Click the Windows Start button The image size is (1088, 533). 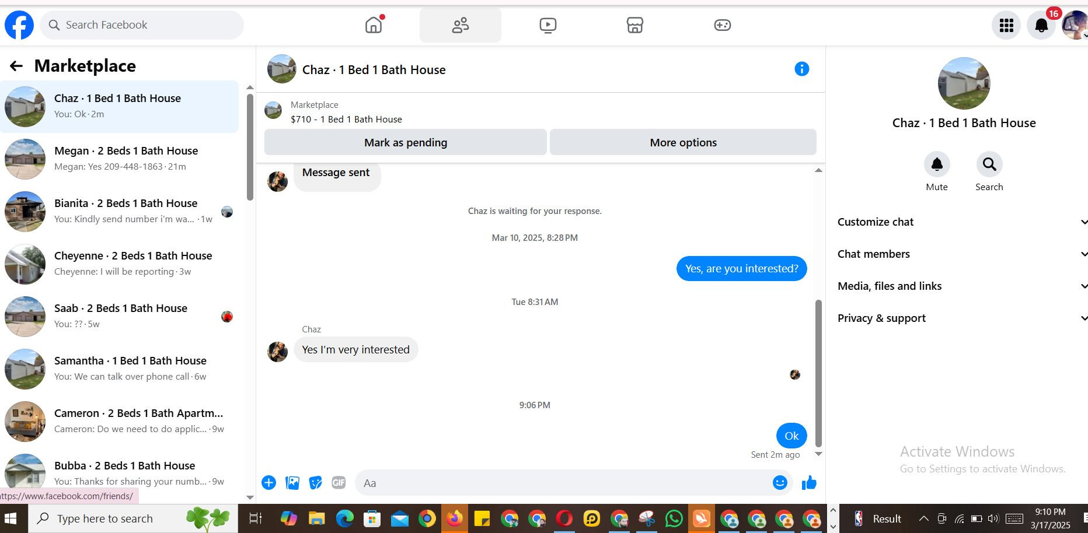click(x=11, y=518)
